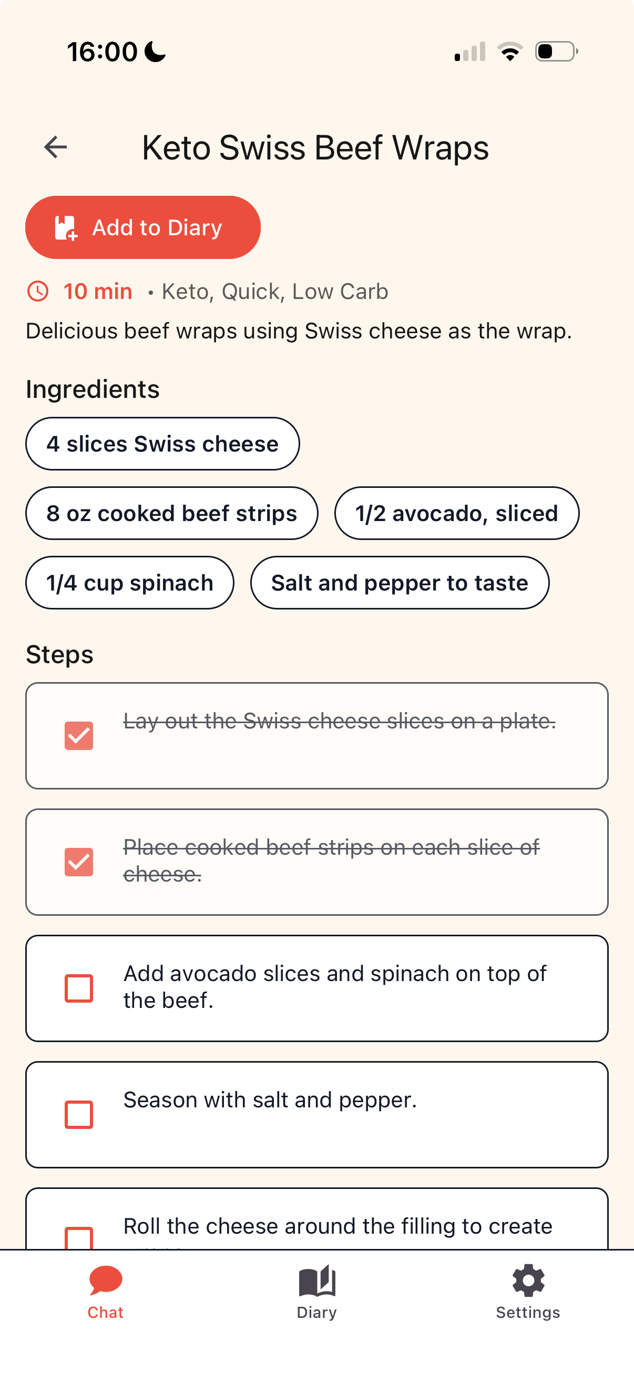
Task: Switch to the Diary tab label
Action: [x=316, y=1313]
